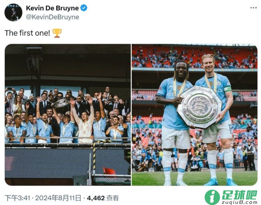Click the tweet text "The first one!"

27,33
